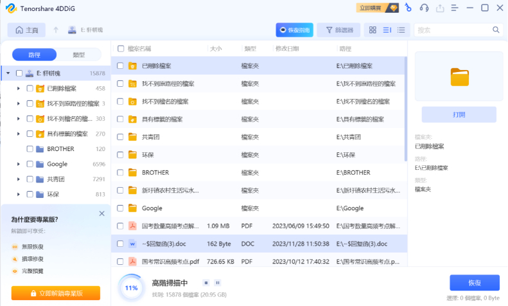Click the magnifier search icon
This screenshot has height=306, width=508.
(x=496, y=30)
